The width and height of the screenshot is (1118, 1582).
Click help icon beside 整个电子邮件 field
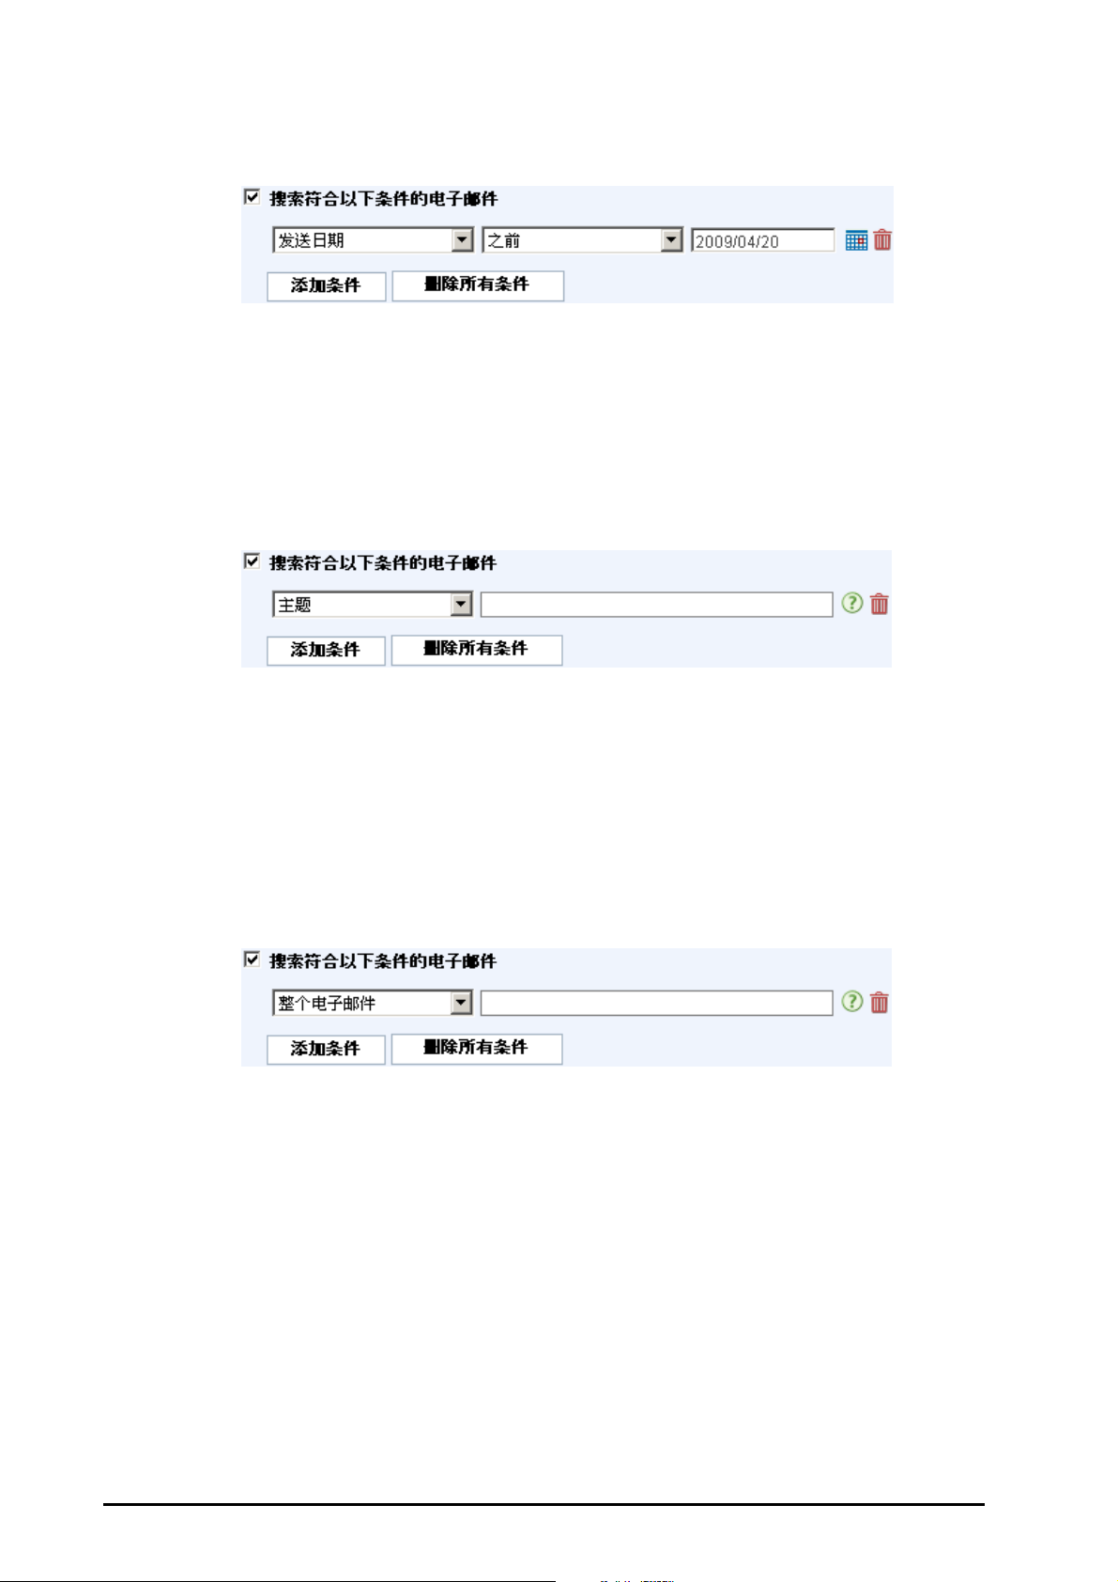pos(851,1002)
